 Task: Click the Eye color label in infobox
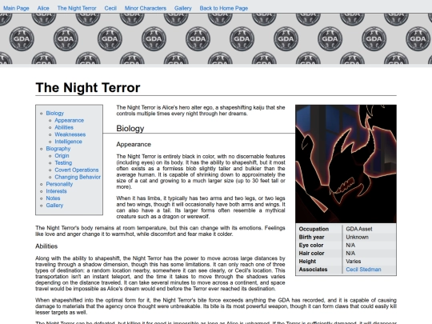311,246
